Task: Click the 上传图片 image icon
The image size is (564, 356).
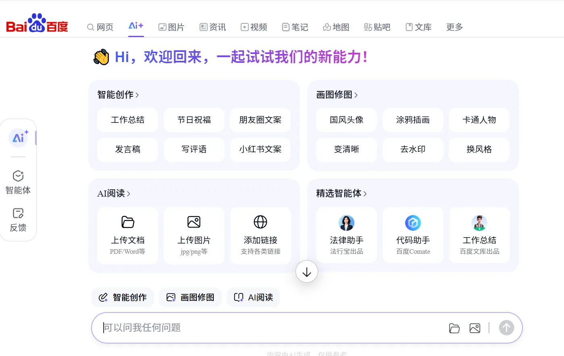Action: [x=194, y=222]
